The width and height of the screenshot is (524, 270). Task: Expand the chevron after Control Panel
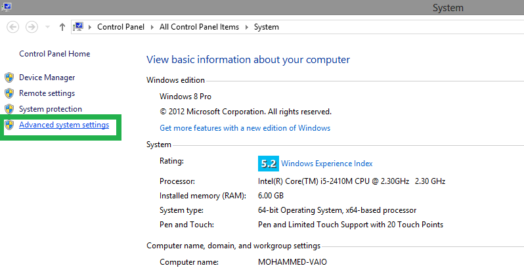(x=152, y=27)
